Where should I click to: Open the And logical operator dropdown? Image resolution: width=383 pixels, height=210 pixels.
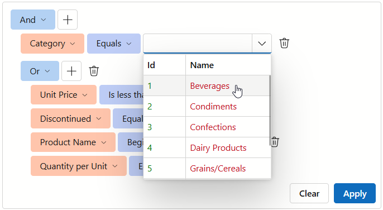pyautogui.click(x=33, y=20)
